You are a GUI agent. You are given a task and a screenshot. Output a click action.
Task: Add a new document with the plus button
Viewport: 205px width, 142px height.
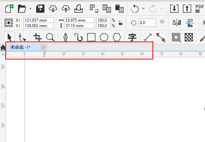(x=43, y=48)
